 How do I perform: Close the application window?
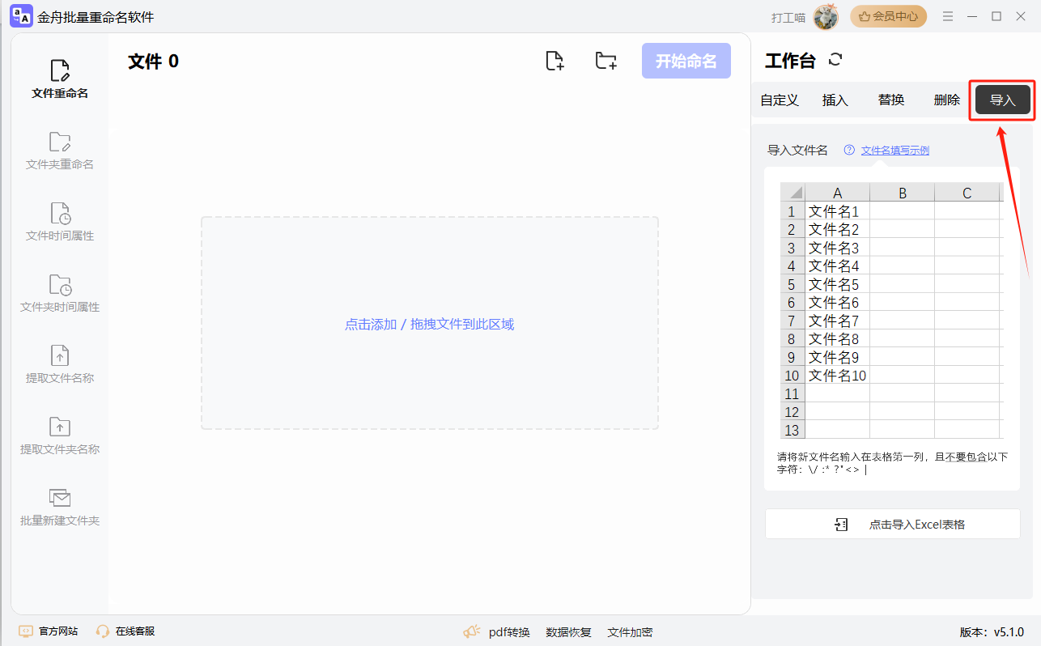coord(1021,16)
